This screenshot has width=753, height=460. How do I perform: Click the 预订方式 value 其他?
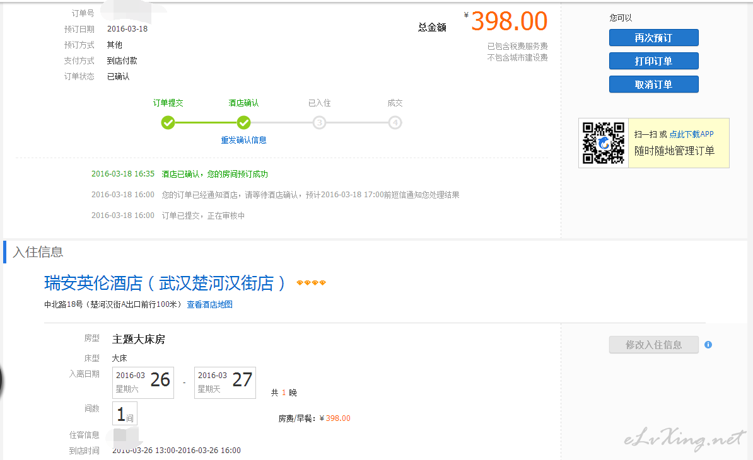coord(114,45)
